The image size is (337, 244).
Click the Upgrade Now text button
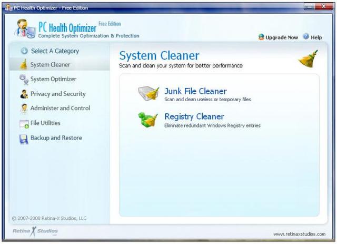point(282,37)
